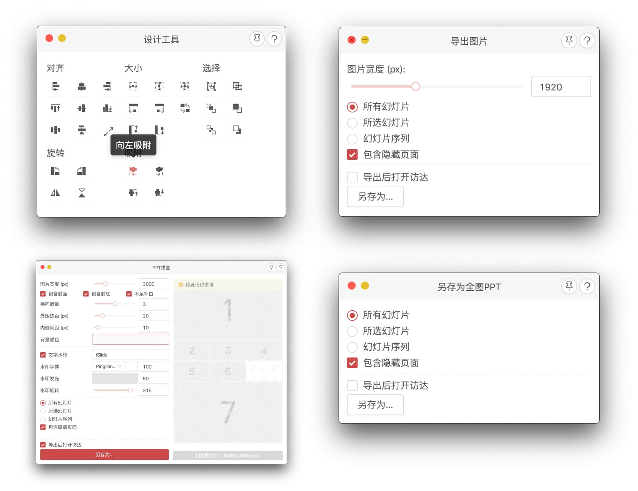Screen dimensions: 638x491
Task: Click 另存为... button in 导出图片 window
Action: [x=375, y=197]
